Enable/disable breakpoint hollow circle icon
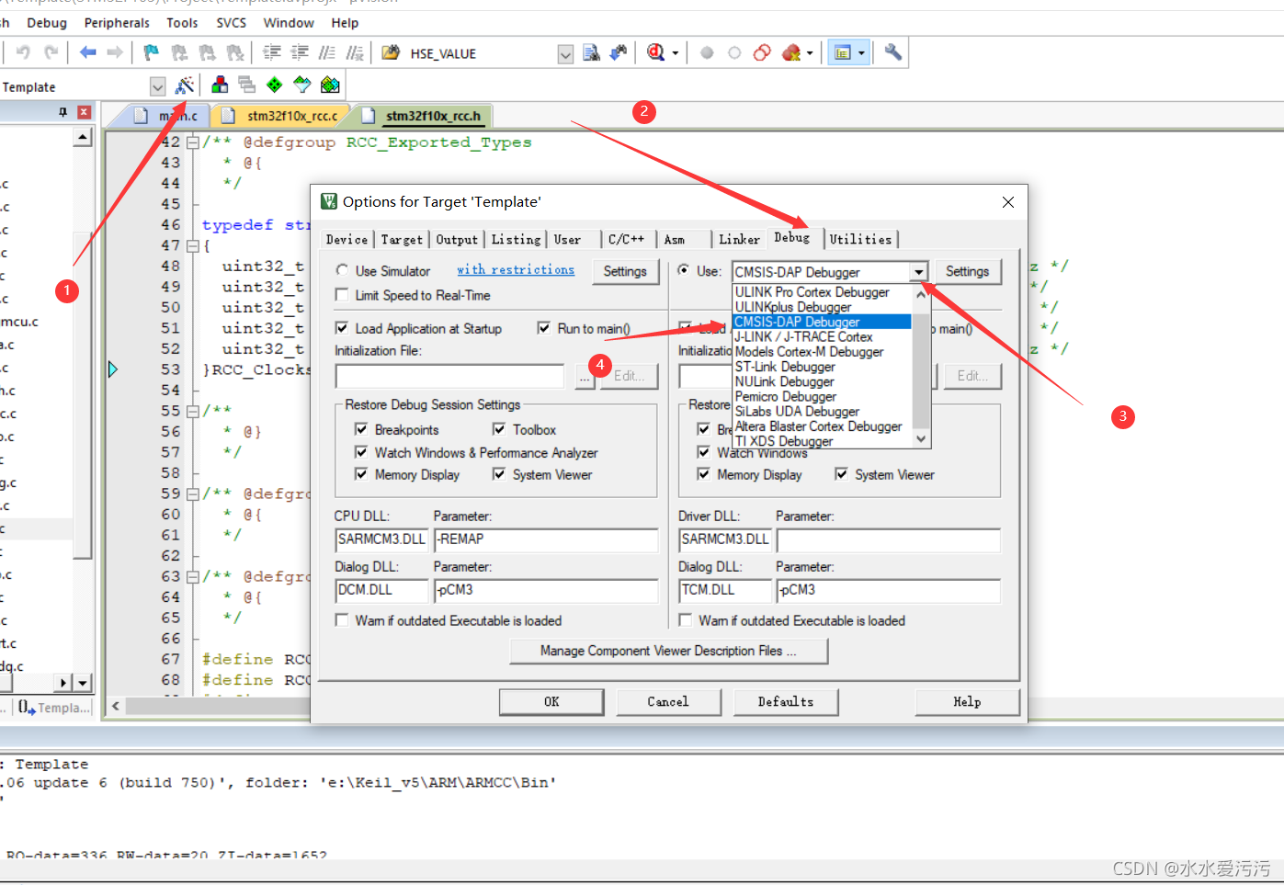Screen dimensions: 1284x885 coord(734,52)
